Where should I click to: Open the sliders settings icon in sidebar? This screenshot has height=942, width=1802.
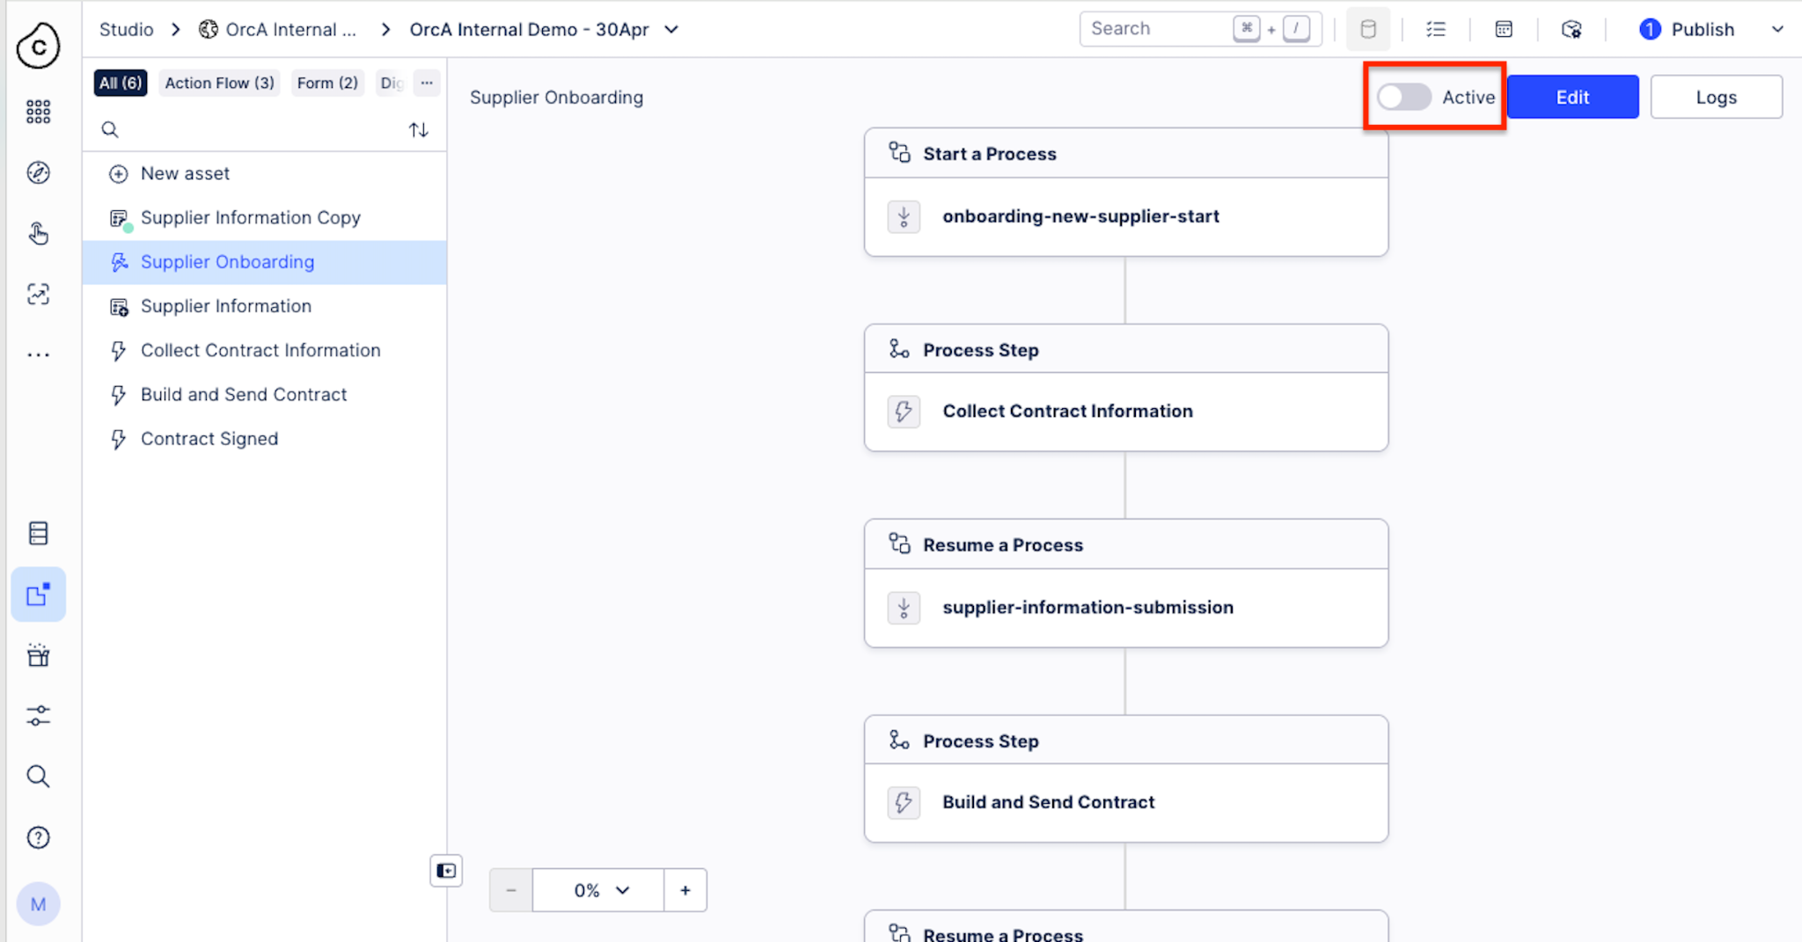click(38, 715)
